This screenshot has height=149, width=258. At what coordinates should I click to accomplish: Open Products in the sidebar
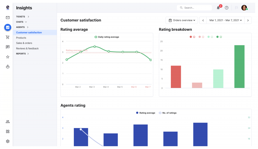(x=21, y=38)
